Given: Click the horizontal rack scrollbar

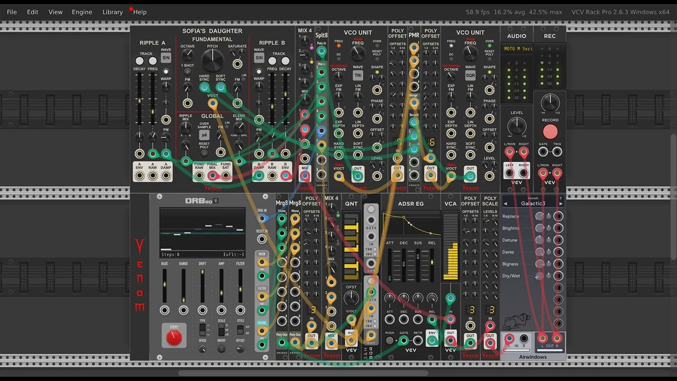Looking at the screenshot, I should click(303, 373).
